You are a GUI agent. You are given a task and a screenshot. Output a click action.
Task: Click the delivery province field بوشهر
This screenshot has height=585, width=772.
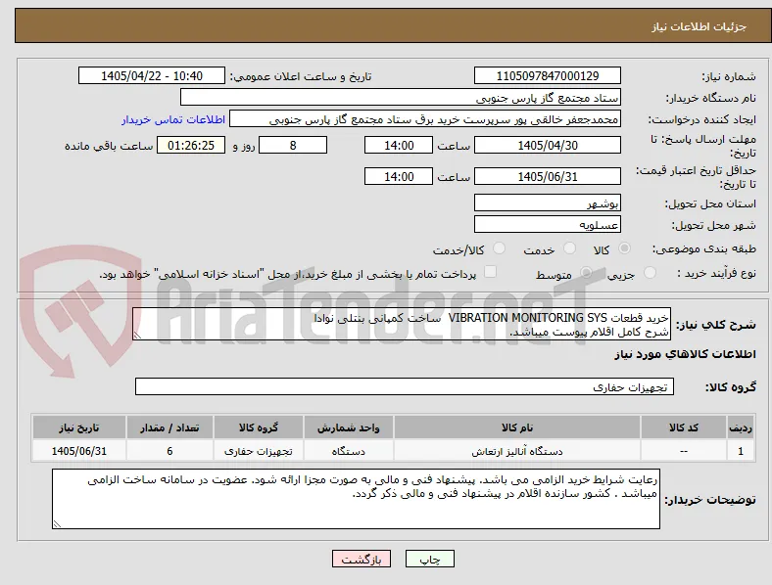click(548, 203)
